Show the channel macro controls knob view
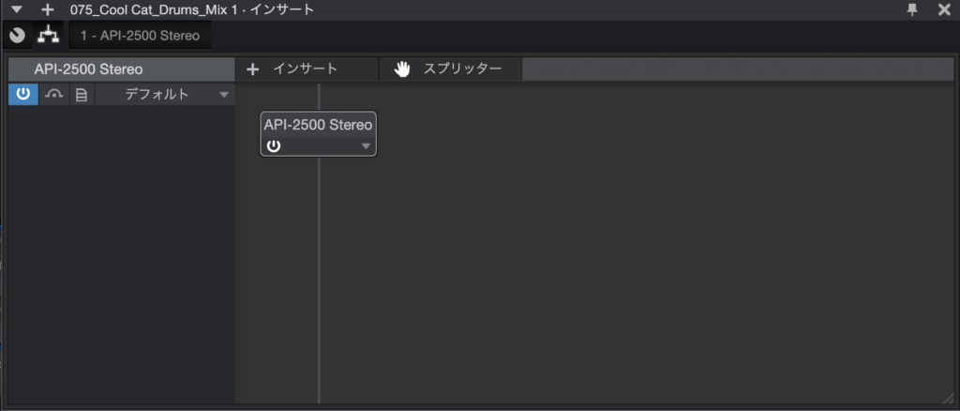Screen dimensions: 960x411 coord(17,36)
